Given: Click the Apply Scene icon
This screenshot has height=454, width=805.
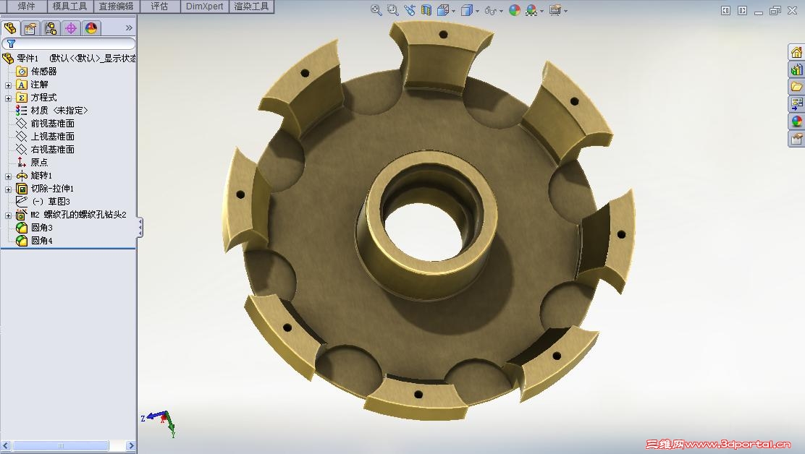Looking at the screenshot, I should coord(531,10).
